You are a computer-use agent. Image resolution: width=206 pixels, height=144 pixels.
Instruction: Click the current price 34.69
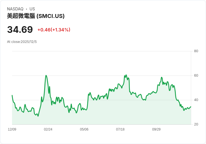point(20,29)
